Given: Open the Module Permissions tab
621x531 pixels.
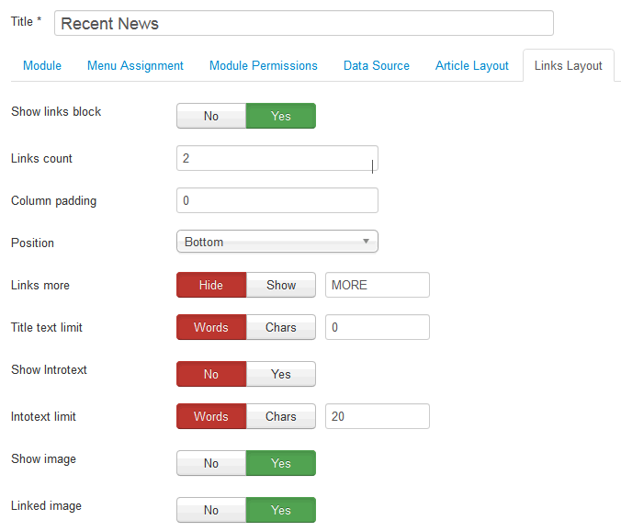Looking at the screenshot, I should click(x=264, y=65).
